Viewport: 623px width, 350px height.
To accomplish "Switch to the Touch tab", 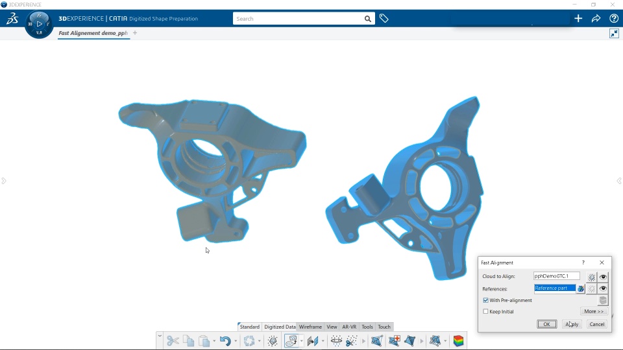I will (384, 327).
